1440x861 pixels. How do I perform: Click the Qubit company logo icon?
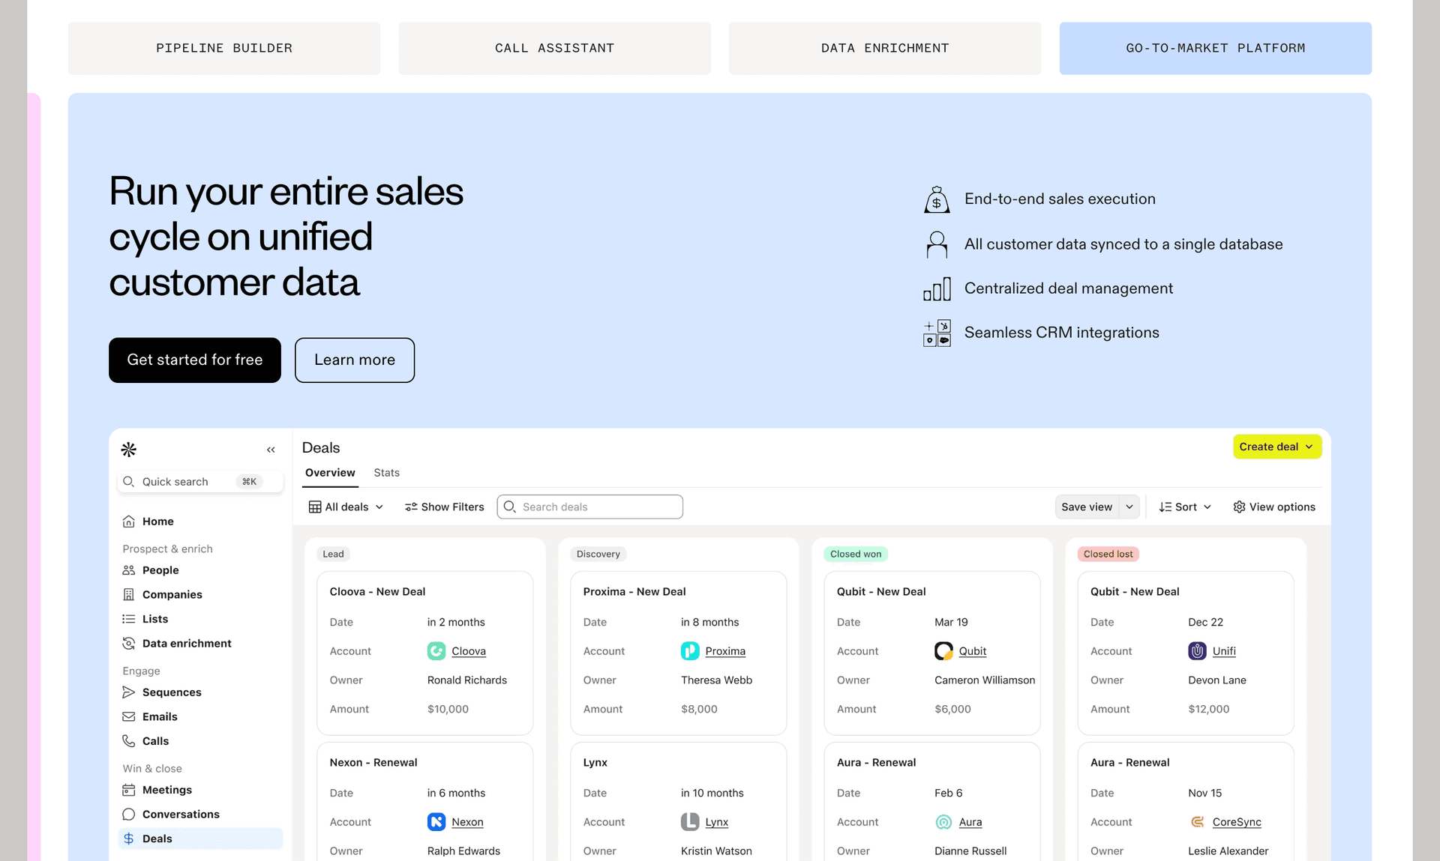(x=943, y=651)
